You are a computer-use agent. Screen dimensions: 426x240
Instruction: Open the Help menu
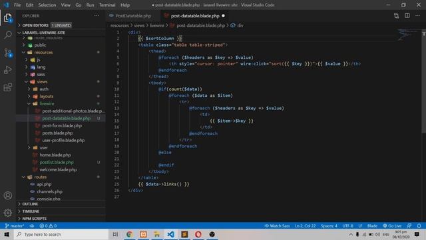[125, 5]
